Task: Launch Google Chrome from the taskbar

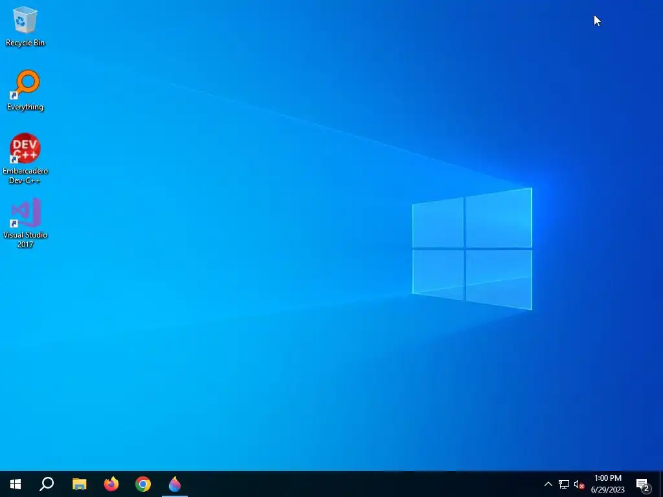Action: pyautogui.click(x=143, y=484)
